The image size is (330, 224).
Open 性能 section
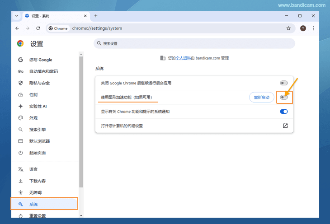(45, 95)
